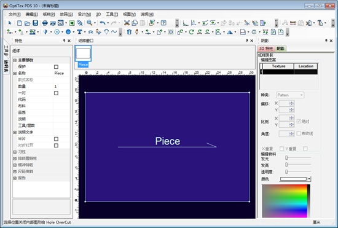Expand the 习性 section
The image size is (338, 228).
(x=15, y=152)
